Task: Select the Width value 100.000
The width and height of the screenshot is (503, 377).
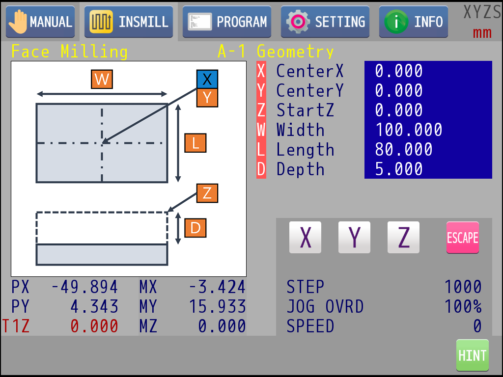Action: pos(428,130)
